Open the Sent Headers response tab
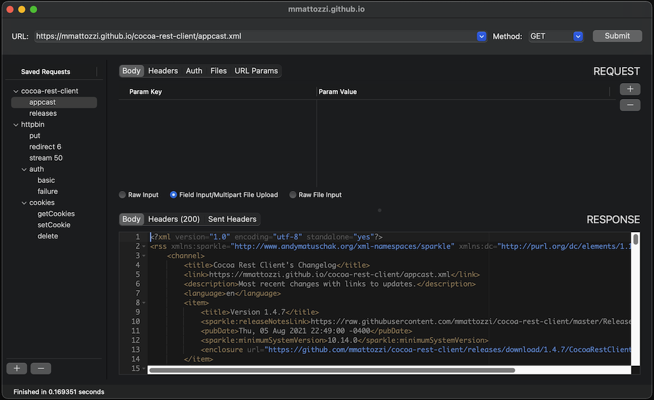Screen dimensions: 654x400 [x=232, y=219]
